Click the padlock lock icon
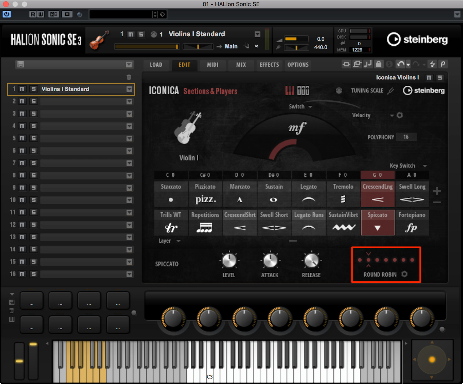This screenshot has height=384, width=463. (x=379, y=64)
